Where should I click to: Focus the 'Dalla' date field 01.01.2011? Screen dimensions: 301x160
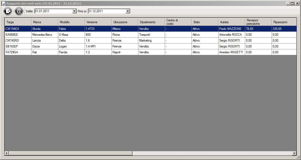(x=53, y=11)
